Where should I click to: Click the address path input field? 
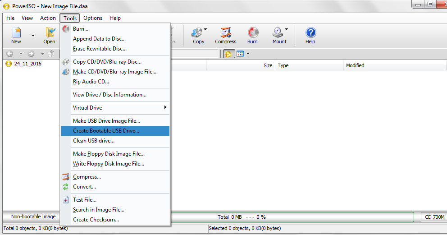pyautogui.click(x=194, y=54)
